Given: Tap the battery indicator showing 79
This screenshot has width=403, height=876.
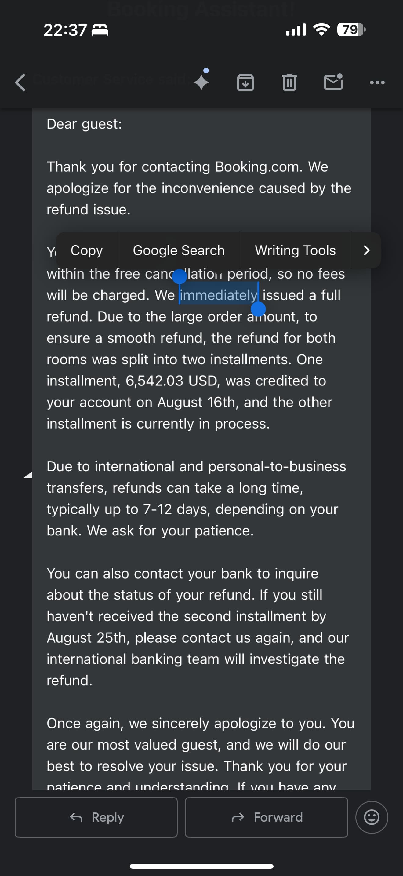Looking at the screenshot, I should pyautogui.click(x=351, y=30).
